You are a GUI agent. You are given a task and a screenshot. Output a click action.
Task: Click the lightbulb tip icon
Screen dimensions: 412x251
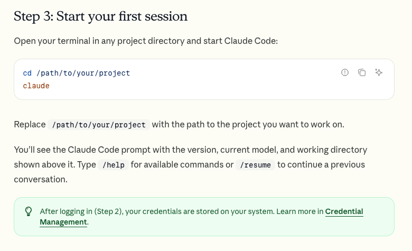29,211
